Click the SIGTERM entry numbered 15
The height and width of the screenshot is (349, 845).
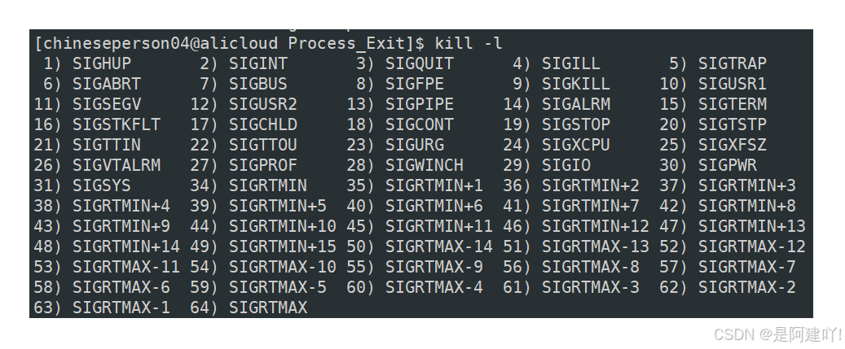click(x=733, y=104)
